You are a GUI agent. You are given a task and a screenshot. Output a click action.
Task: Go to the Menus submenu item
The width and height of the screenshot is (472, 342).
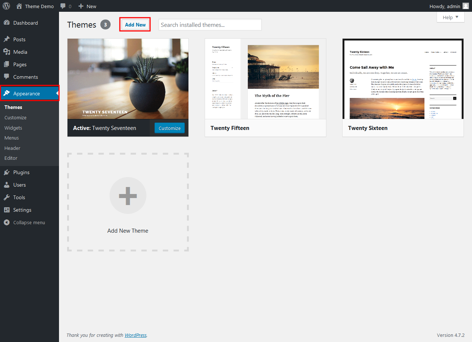pyautogui.click(x=11, y=138)
